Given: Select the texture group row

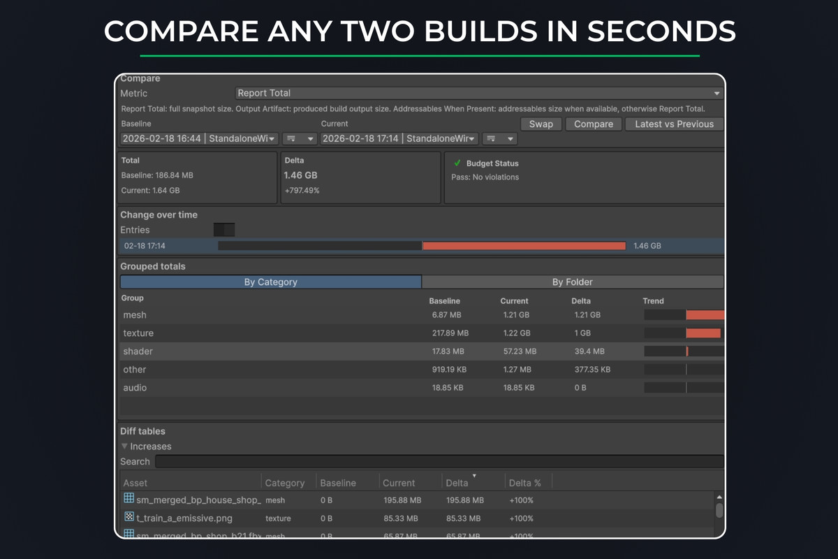Looking at the screenshot, I should click(422, 333).
